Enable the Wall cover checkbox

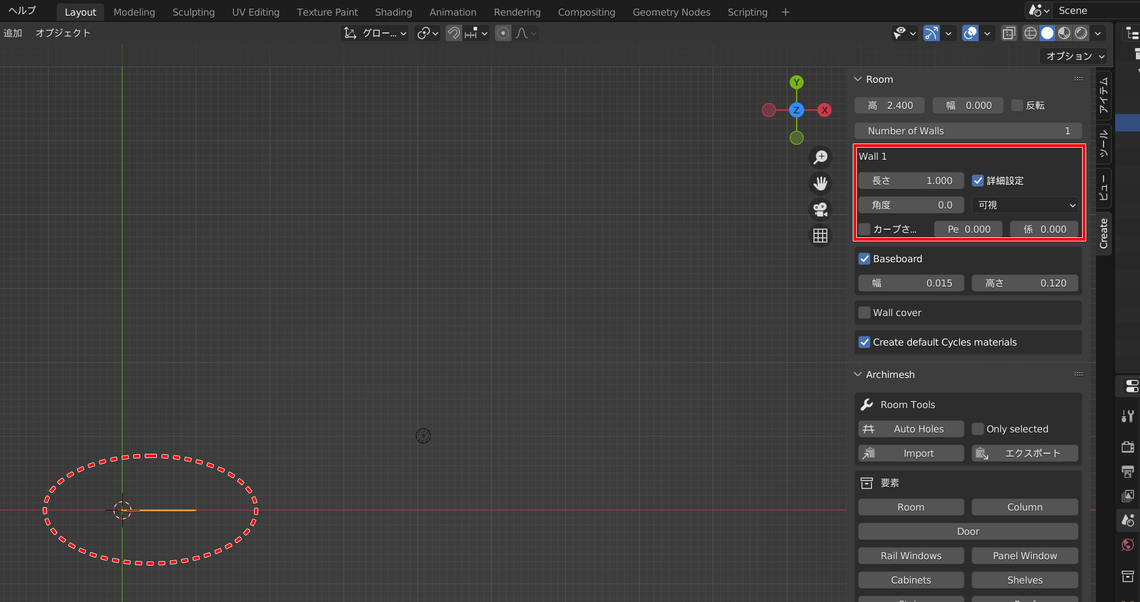click(864, 313)
